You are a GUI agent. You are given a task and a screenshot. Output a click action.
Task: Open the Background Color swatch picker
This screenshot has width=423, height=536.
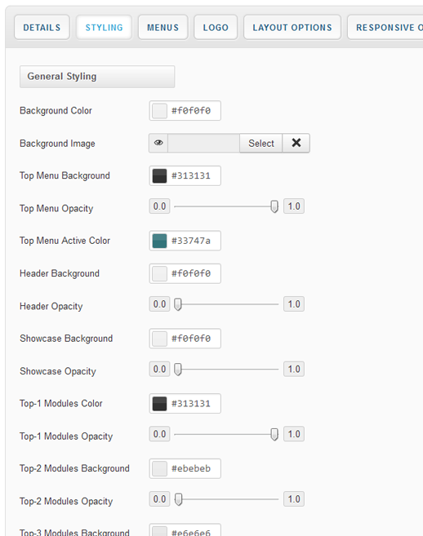click(x=159, y=111)
